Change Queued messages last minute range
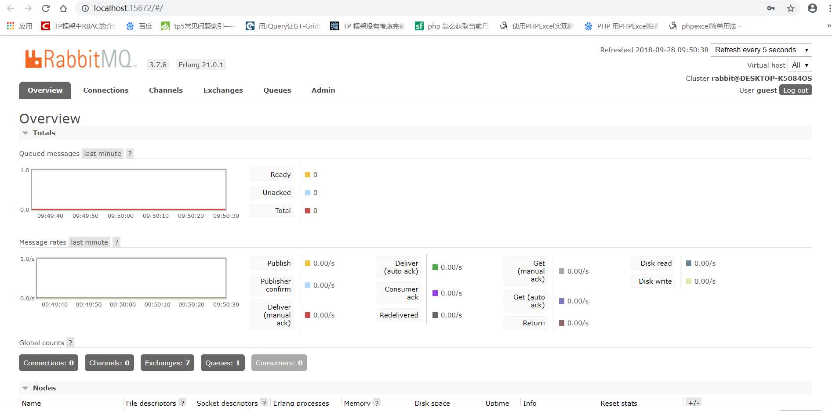Viewport: 832px width, 411px height. pyautogui.click(x=102, y=153)
